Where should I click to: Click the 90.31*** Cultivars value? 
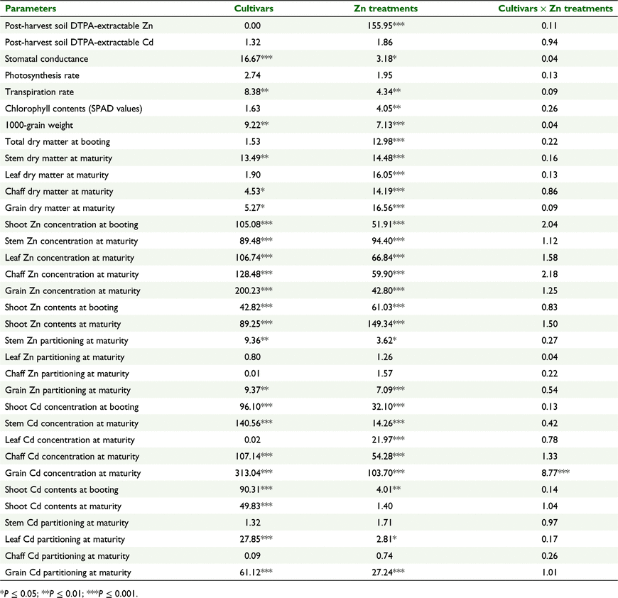click(x=256, y=489)
